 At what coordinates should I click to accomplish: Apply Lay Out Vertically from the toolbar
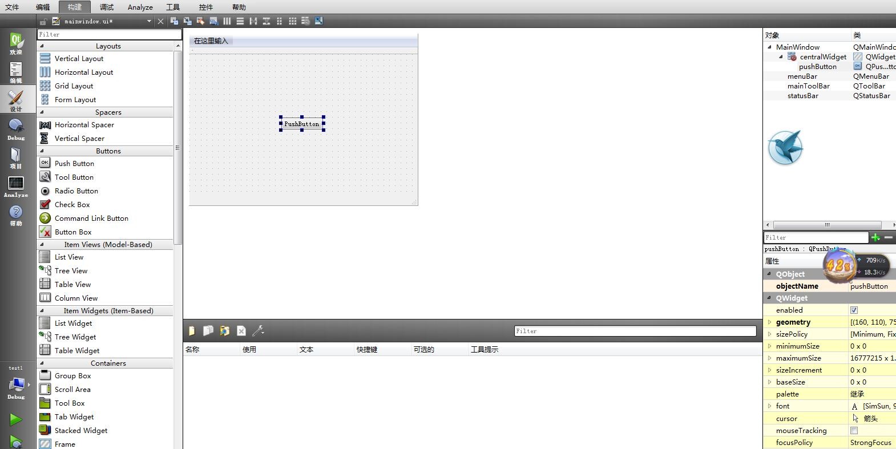[x=240, y=21]
